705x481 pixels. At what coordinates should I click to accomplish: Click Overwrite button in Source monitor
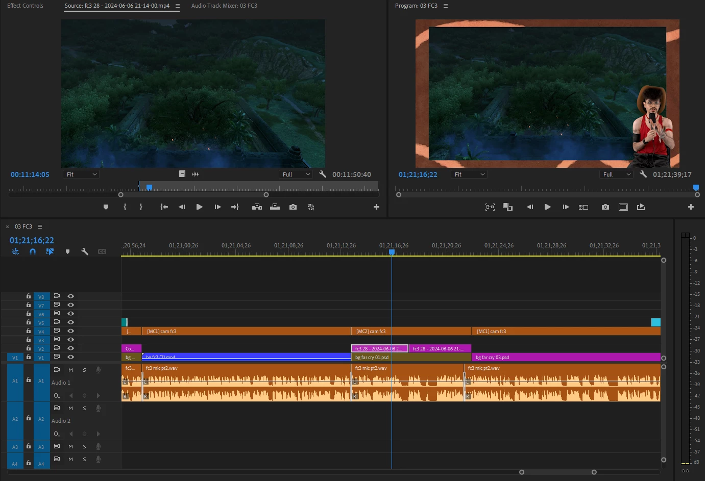[x=275, y=207]
